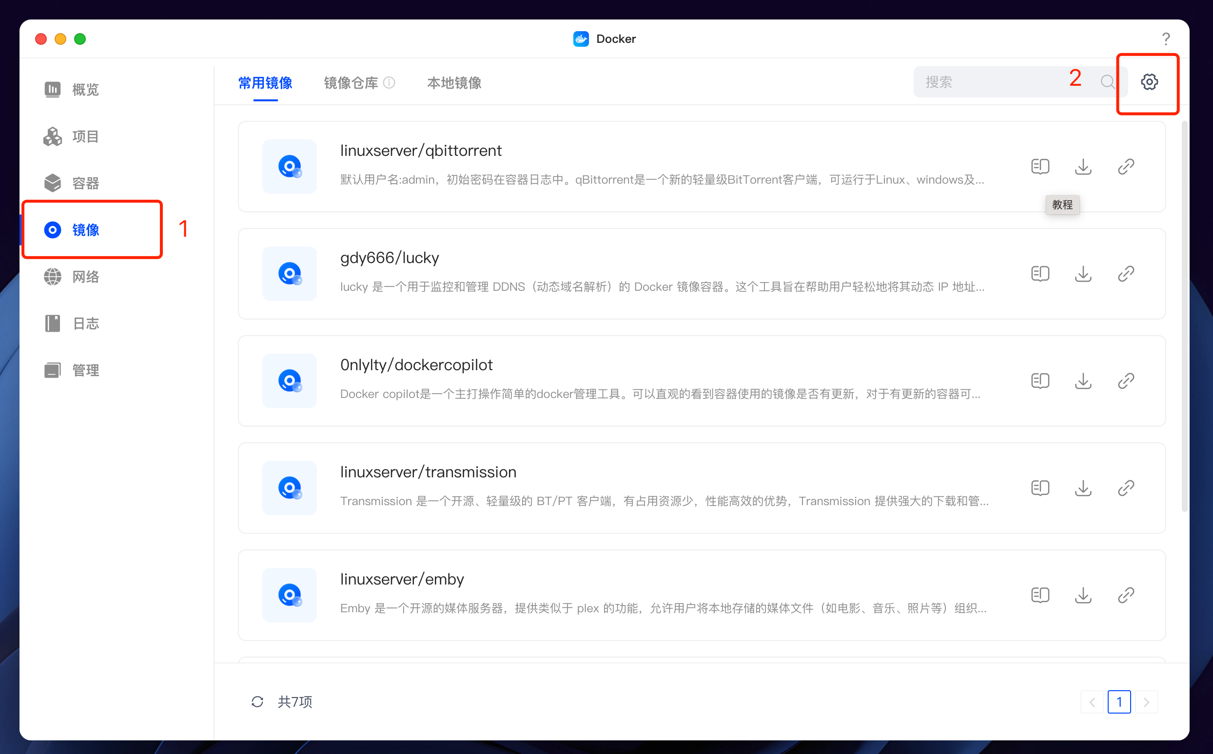Image resolution: width=1213 pixels, height=754 pixels.
Task: Open the image settings gear icon
Action: click(1149, 82)
